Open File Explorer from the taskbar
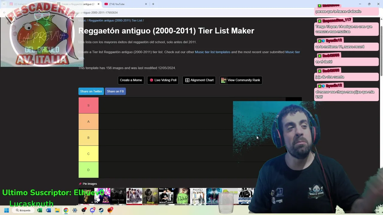The height and width of the screenshot is (215, 383). pos(57,210)
